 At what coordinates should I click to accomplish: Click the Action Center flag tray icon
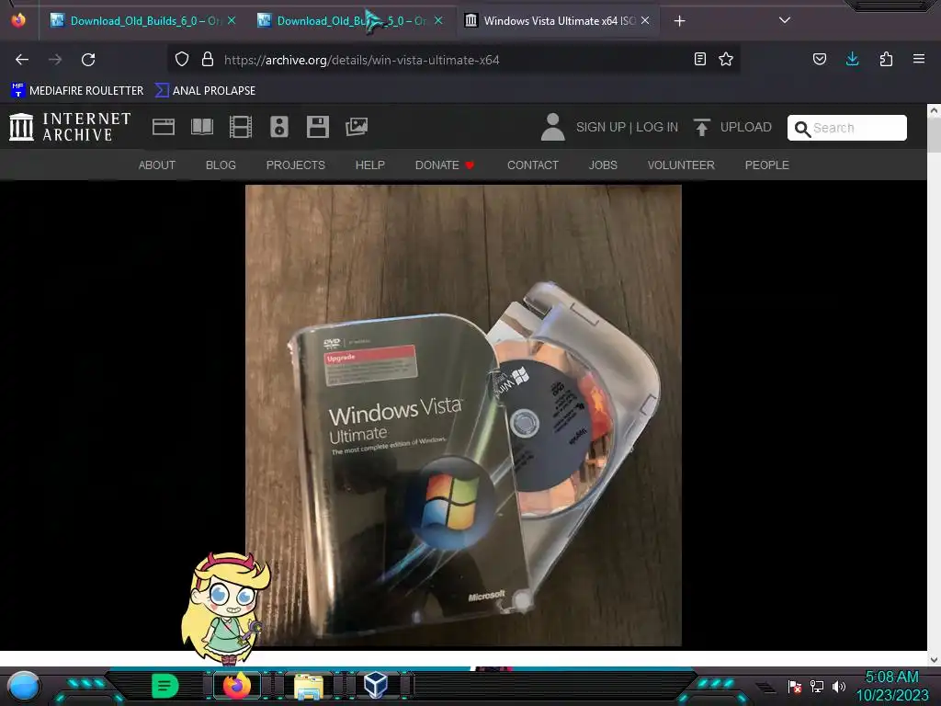795,686
